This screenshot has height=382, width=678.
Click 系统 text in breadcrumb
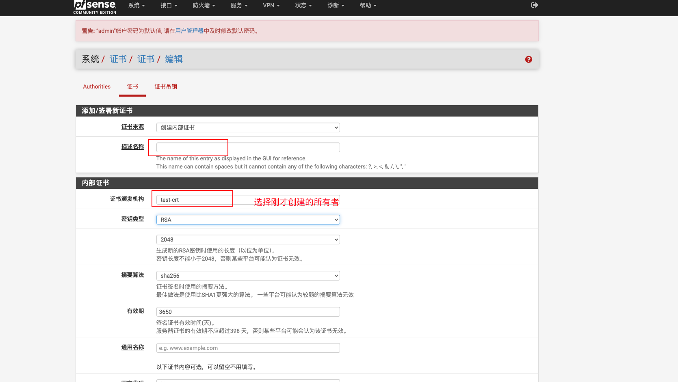(90, 59)
